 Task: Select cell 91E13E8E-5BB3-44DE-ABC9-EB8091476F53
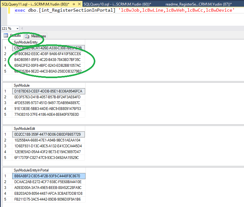pos(48,109)
